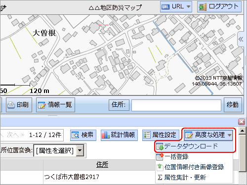Collapse the side panel with double chevron

point(241,40)
